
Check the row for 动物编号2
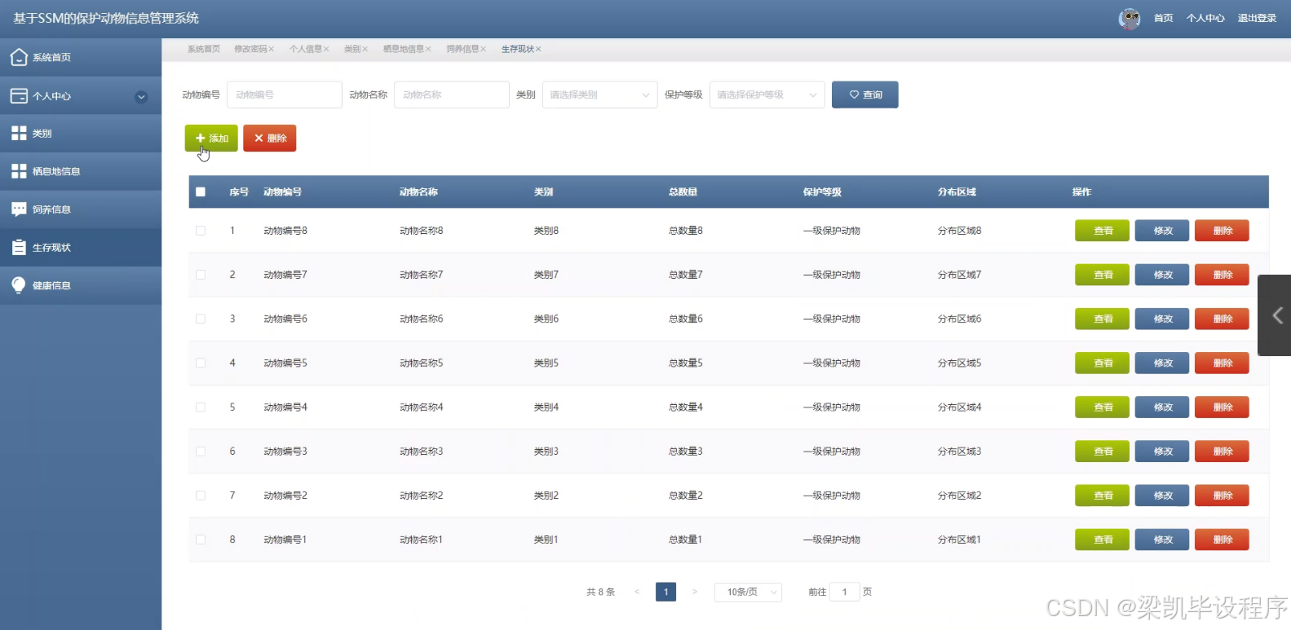[x=201, y=496]
